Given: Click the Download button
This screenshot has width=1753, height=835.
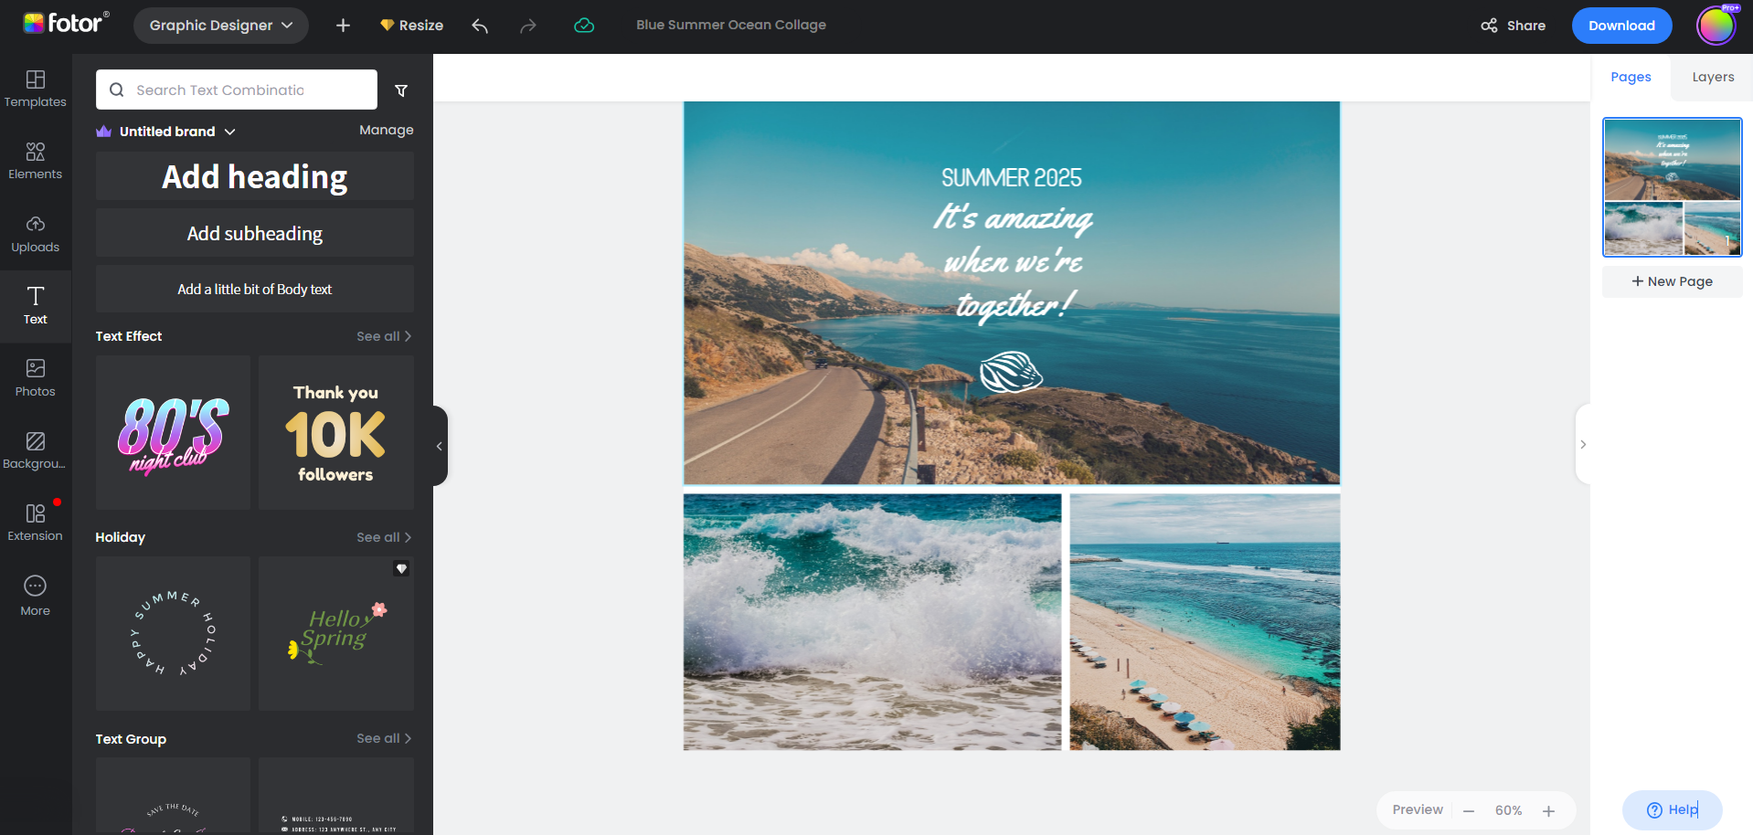Looking at the screenshot, I should coord(1621,26).
